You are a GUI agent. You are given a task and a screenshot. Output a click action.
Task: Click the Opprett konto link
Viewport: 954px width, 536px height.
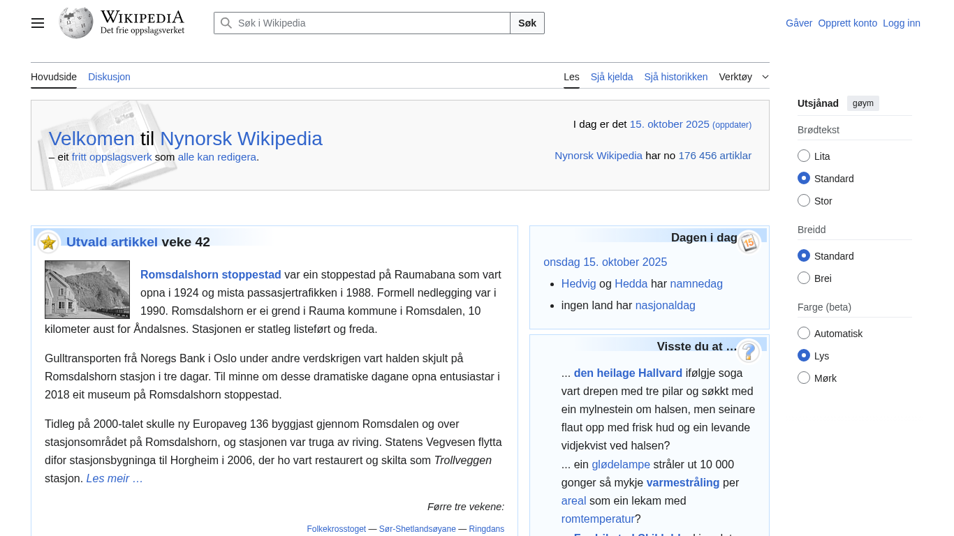click(x=848, y=23)
